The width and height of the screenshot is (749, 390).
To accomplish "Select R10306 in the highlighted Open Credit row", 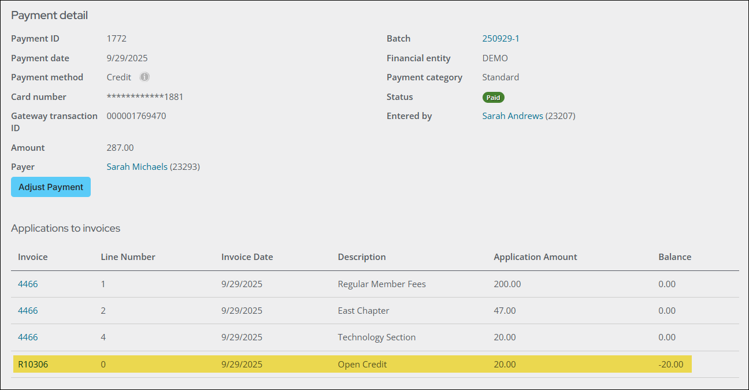I will (33, 365).
